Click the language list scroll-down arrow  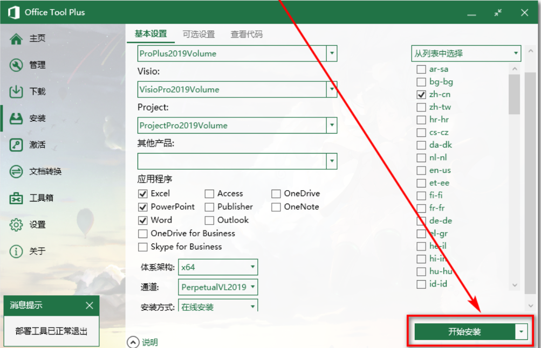(515, 285)
